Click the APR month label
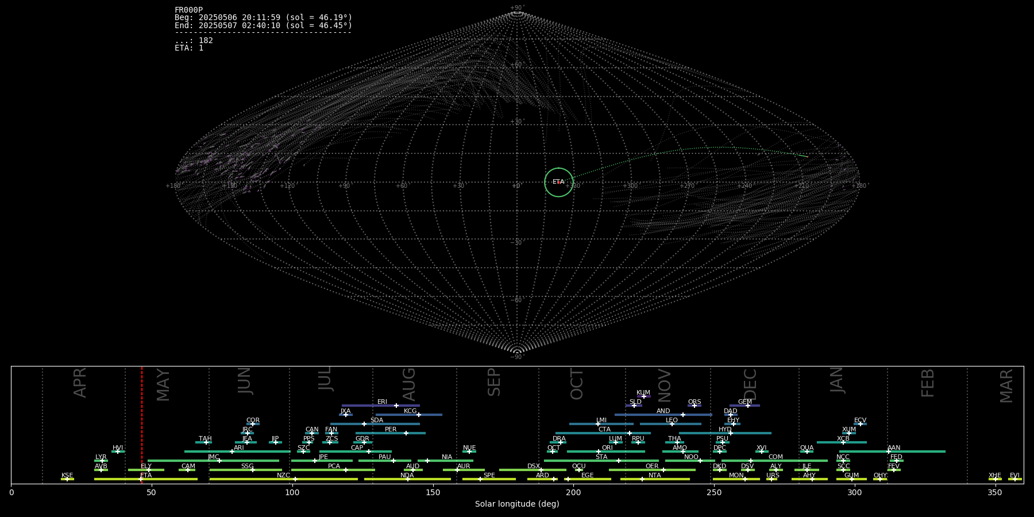The width and height of the screenshot is (1034, 517). click(80, 383)
